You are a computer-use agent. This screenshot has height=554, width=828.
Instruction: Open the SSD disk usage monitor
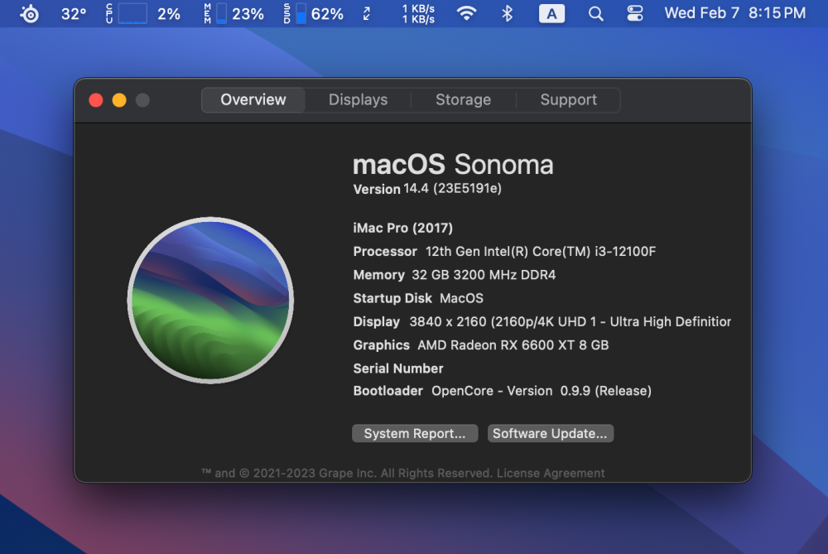(301, 14)
